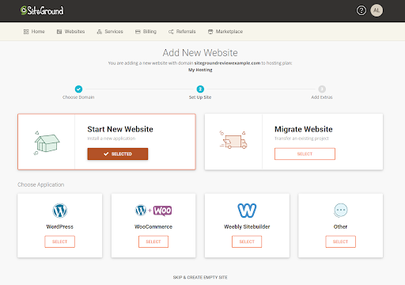The width and height of the screenshot is (405, 285).
Task: Open the AL user avatar menu
Action: [377, 10]
